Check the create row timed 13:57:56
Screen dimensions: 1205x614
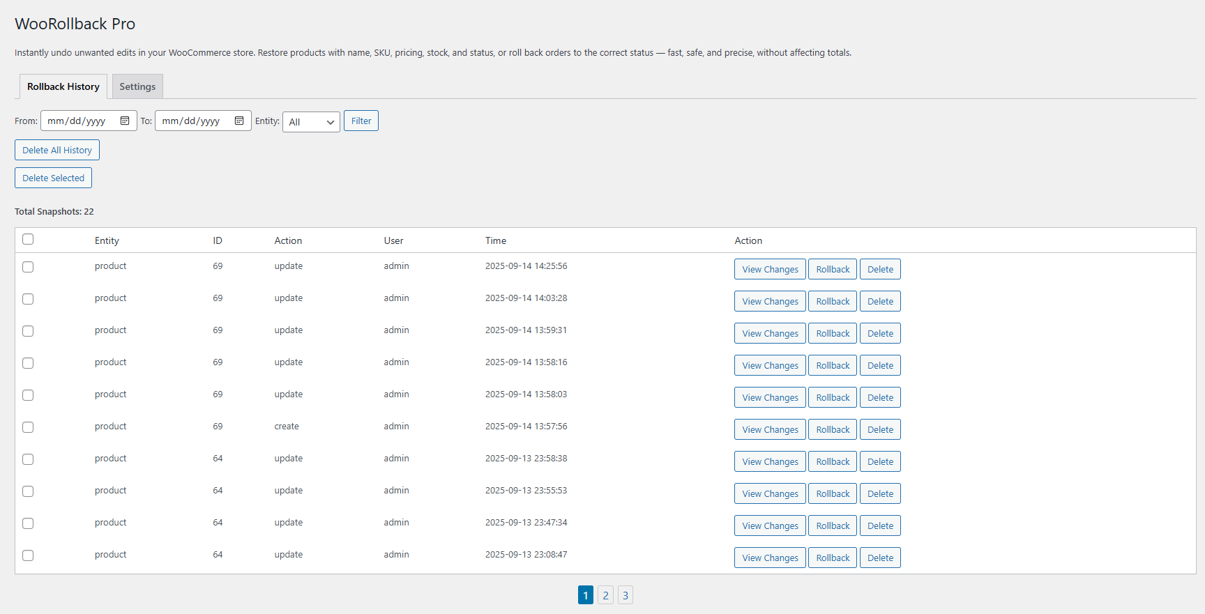(x=28, y=427)
